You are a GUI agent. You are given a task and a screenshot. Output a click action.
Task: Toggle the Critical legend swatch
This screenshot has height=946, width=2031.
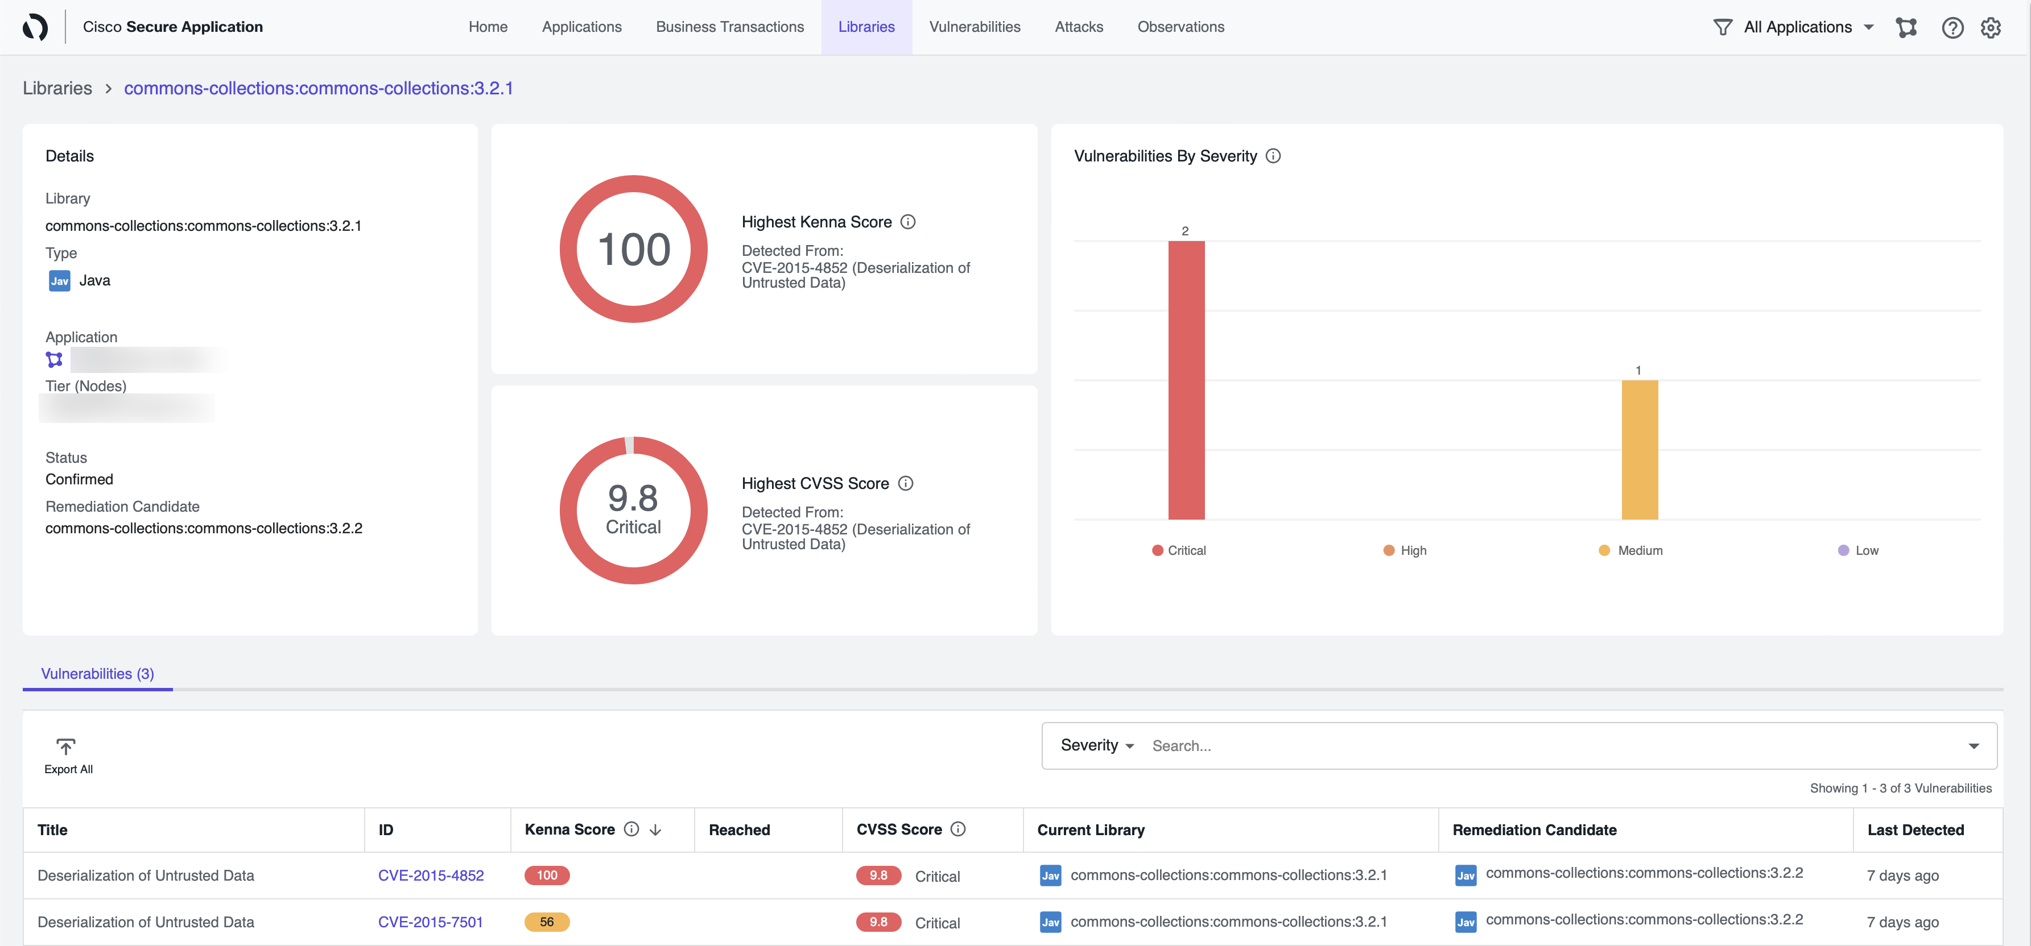(x=1157, y=550)
